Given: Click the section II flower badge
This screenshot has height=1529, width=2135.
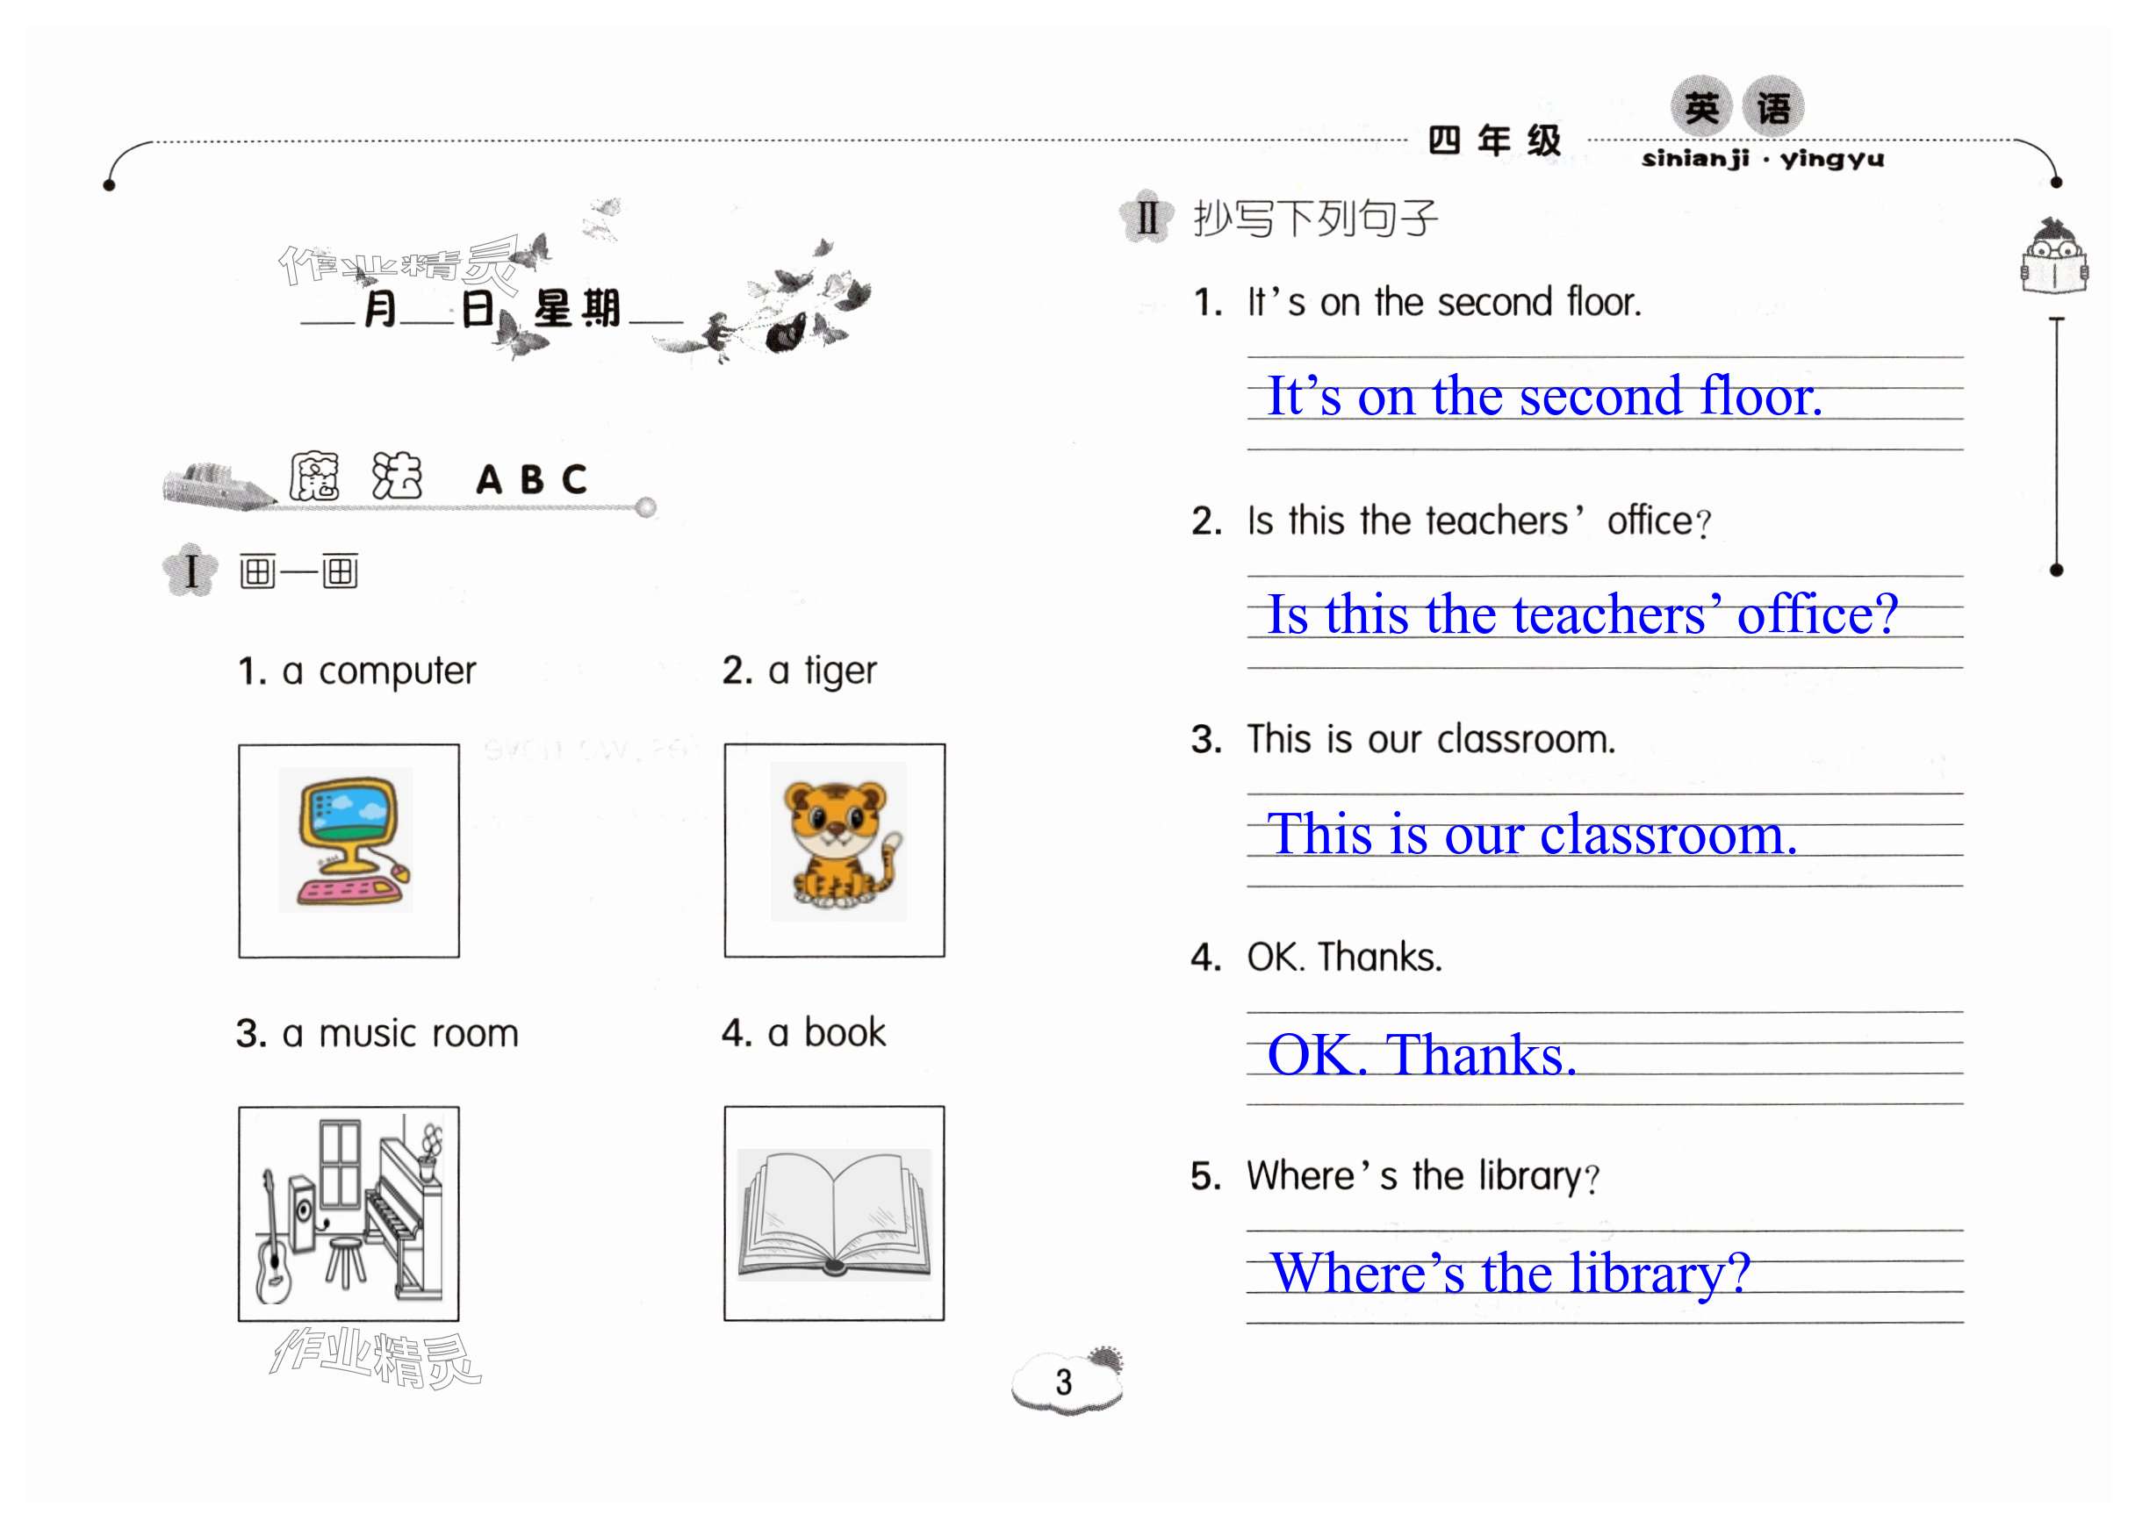Looking at the screenshot, I should pyautogui.click(x=1147, y=218).
